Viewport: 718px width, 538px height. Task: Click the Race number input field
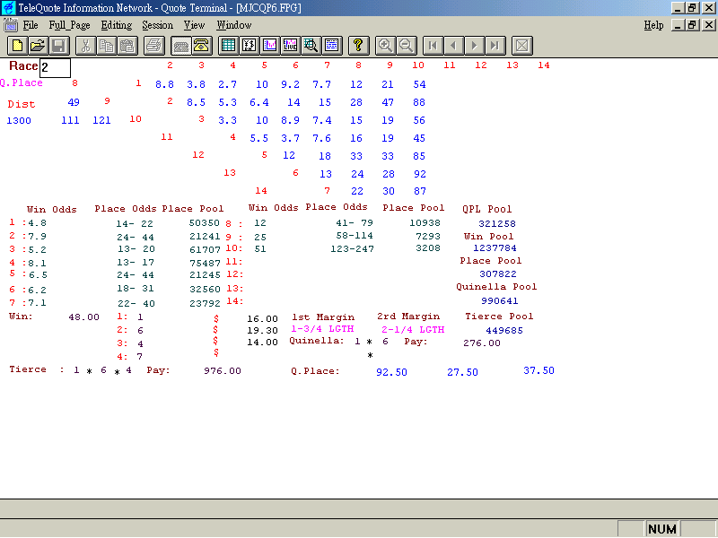click(55, 68)
